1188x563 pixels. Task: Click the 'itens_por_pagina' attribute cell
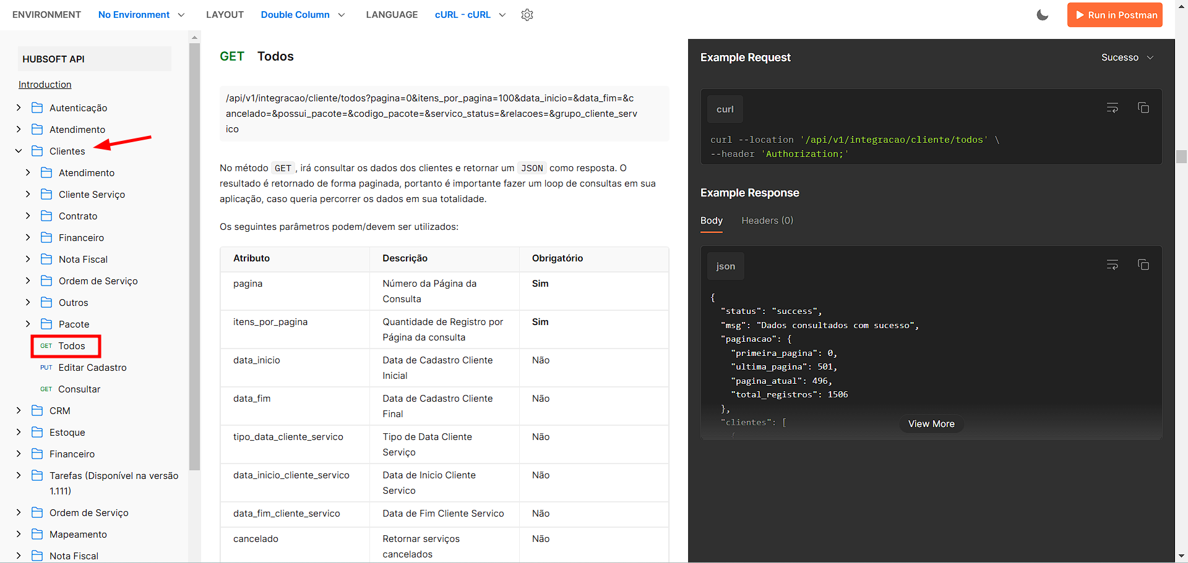tap(295, 329)
